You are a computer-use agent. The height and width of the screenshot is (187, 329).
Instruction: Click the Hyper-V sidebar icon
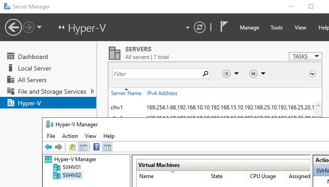(x=11, y=103)
